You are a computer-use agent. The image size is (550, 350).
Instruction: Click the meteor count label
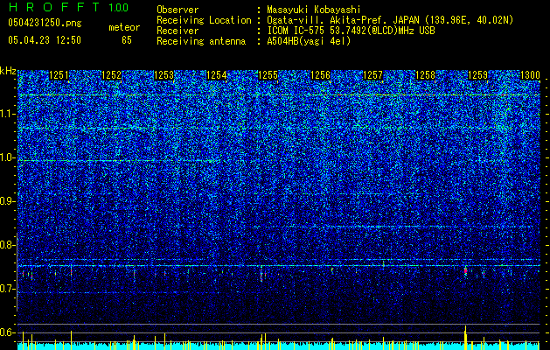124,27
